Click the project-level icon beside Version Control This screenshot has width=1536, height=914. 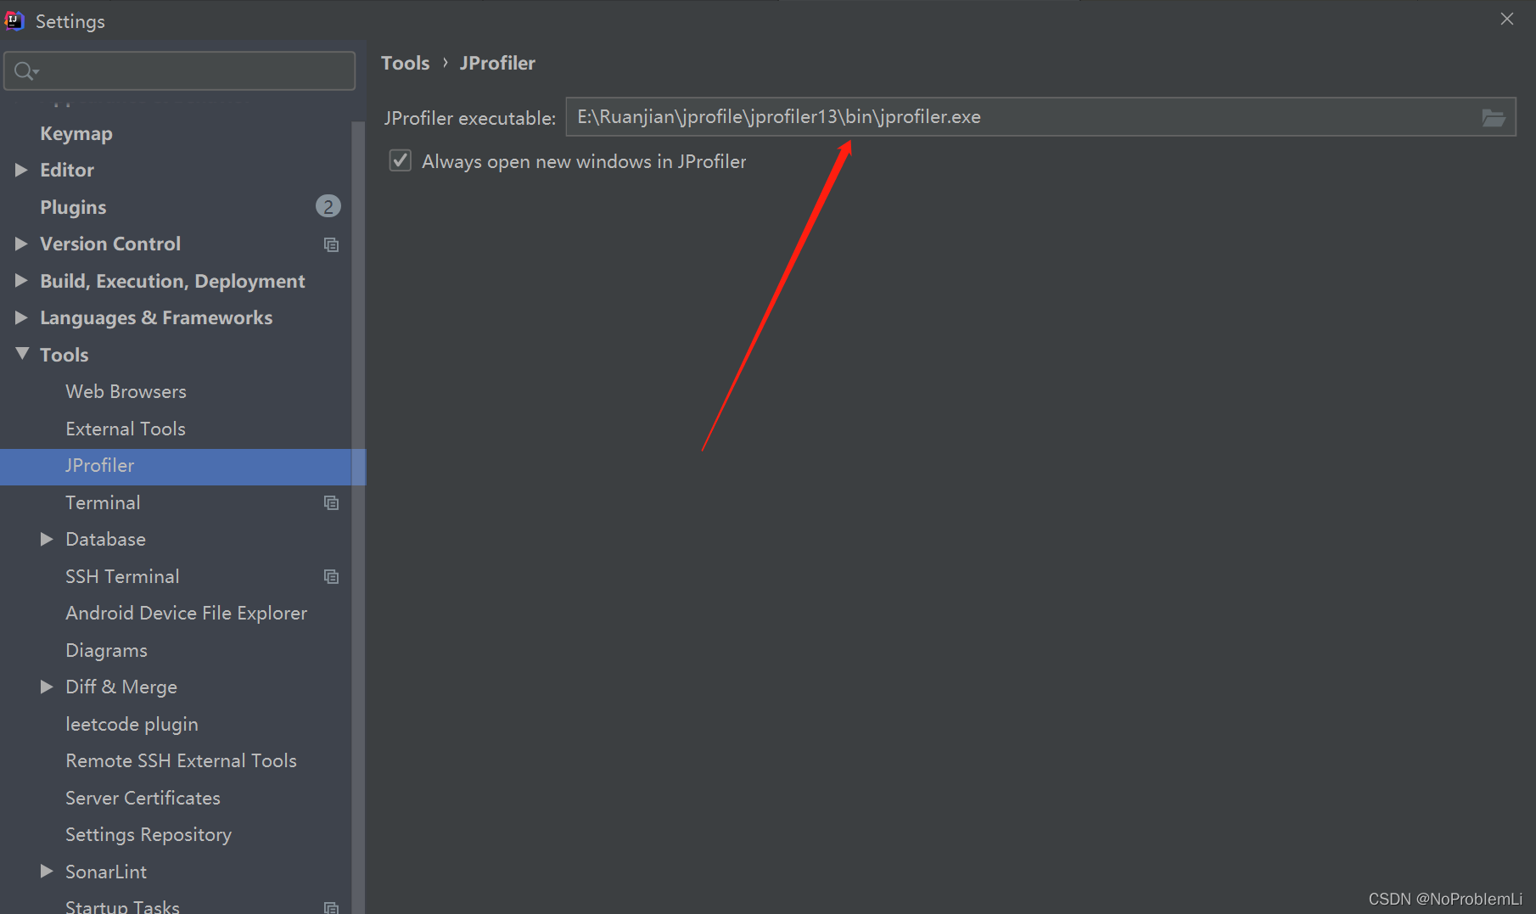(331, 244)
